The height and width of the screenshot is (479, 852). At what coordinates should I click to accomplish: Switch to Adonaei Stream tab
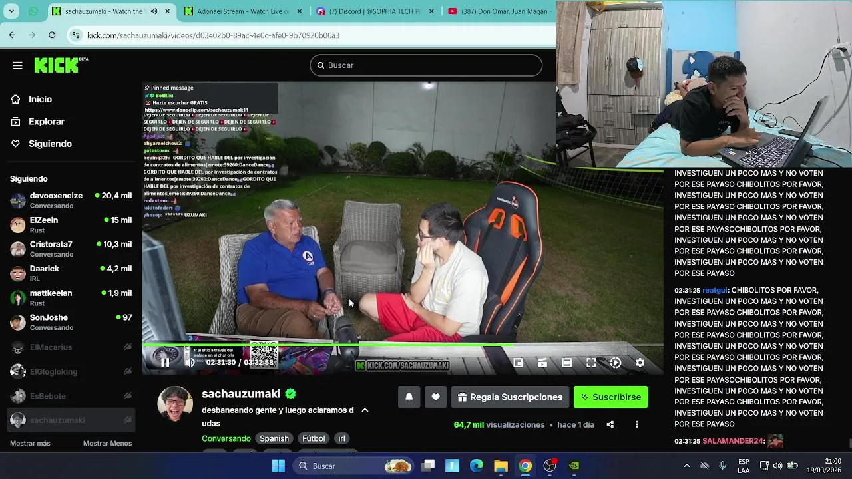244,11
